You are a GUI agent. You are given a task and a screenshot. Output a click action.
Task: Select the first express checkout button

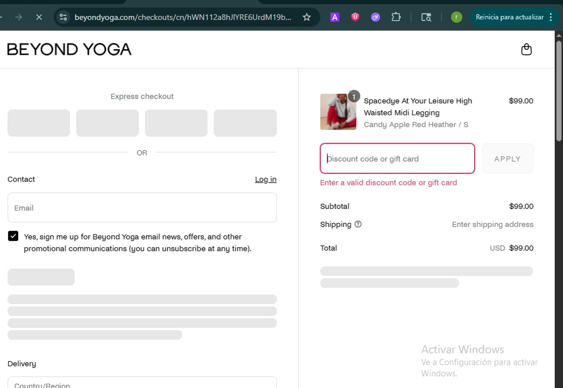point(39,123)
